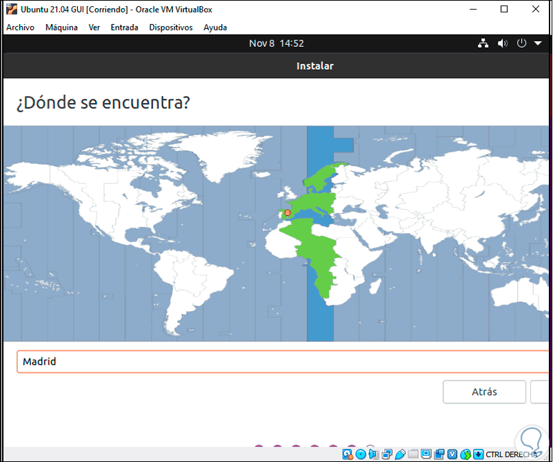Click the volume speaker icon in Ubuntu top bar
The height and width of the screenshot is (462, 553).
(x=503, y=43)
